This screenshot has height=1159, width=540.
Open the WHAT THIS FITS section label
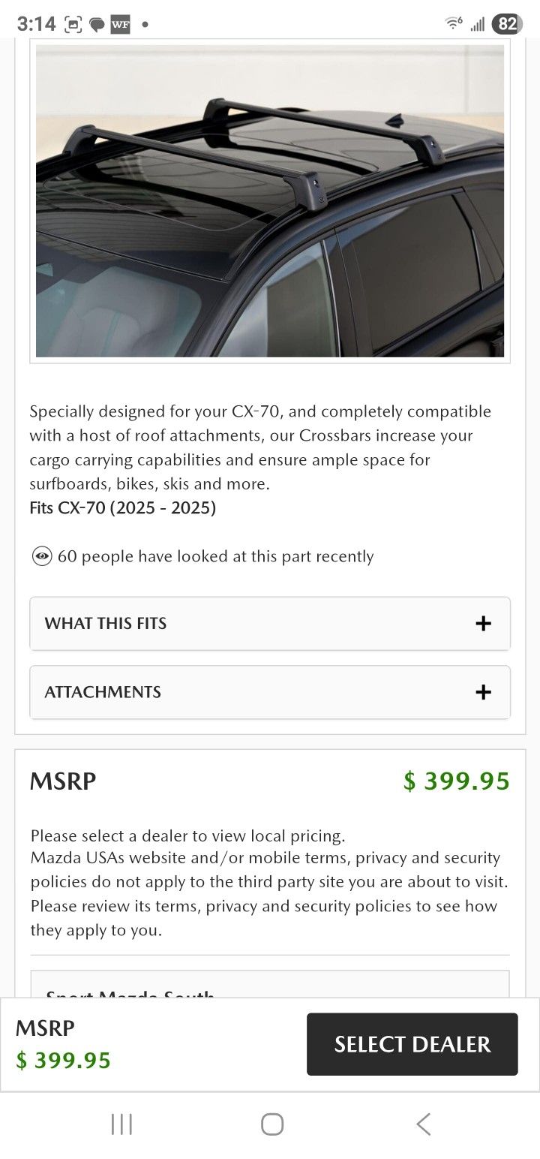(x=106, y=623)
